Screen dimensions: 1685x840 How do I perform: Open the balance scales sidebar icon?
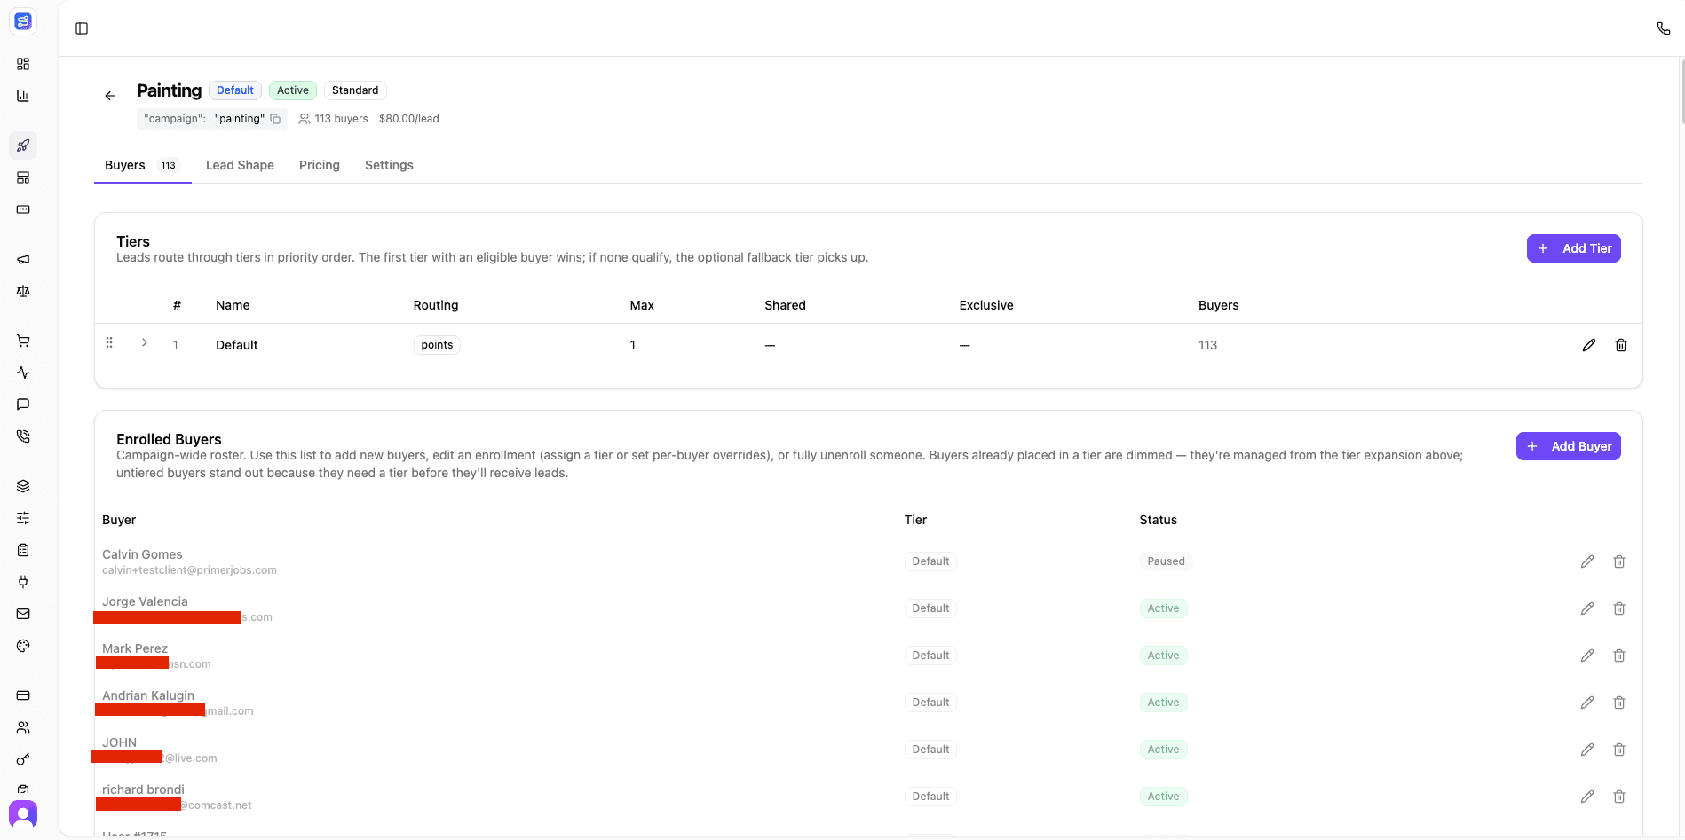23,291
